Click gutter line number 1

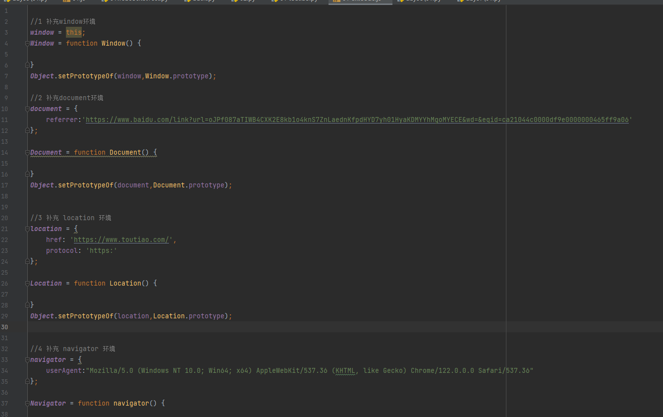pyautogui.click(x=6, y=10)
